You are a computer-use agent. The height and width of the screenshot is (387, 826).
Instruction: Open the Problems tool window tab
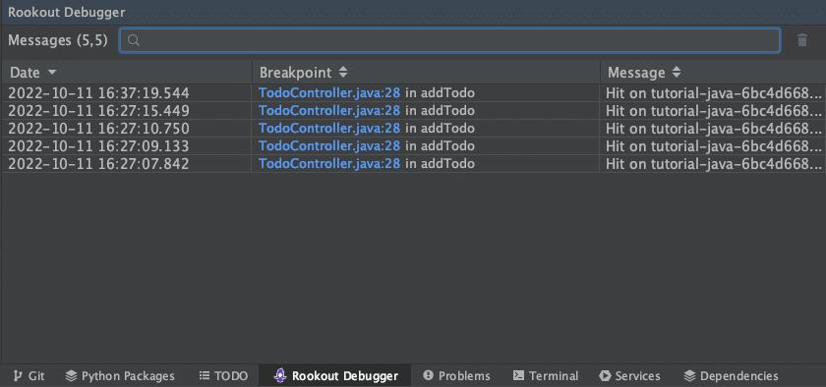pos(456,376)
